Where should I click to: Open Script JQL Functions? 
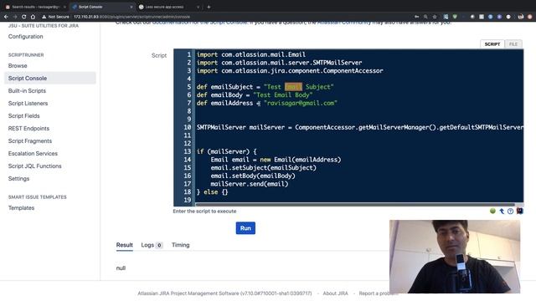click(x=35, y=166)
